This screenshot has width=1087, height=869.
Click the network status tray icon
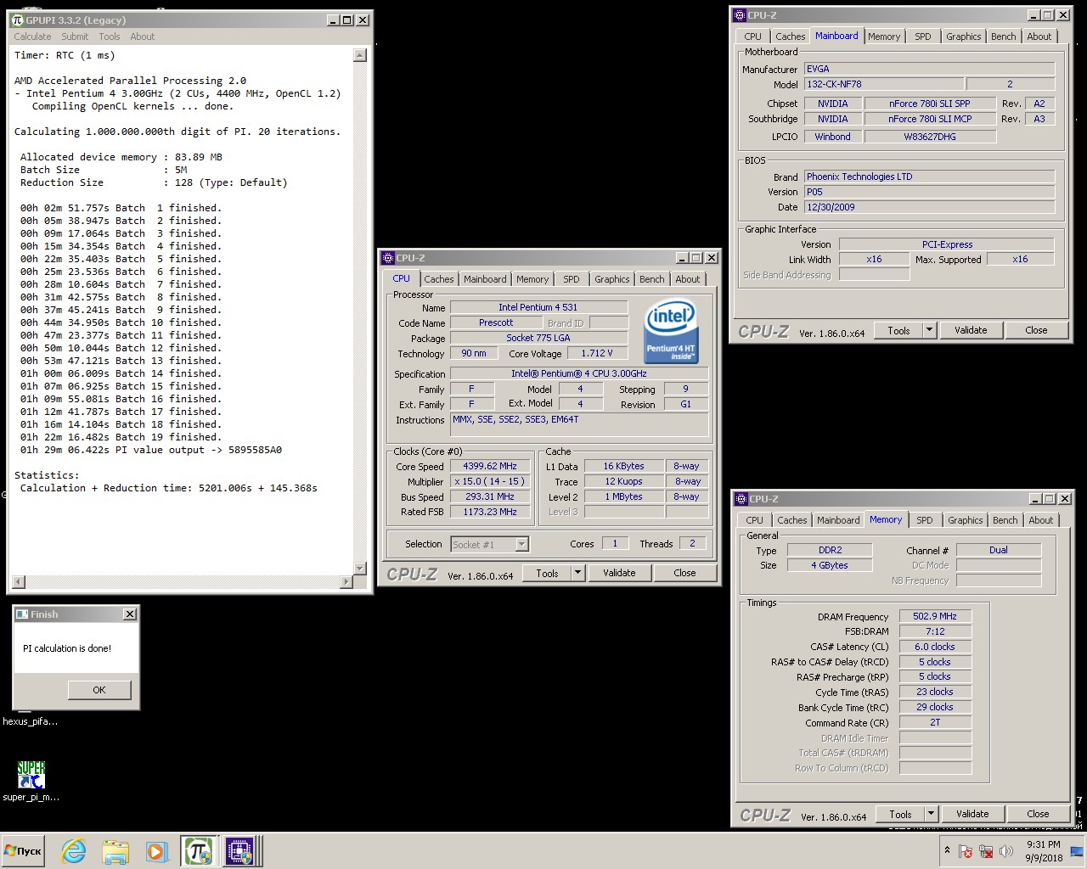(x=986, y=851)
